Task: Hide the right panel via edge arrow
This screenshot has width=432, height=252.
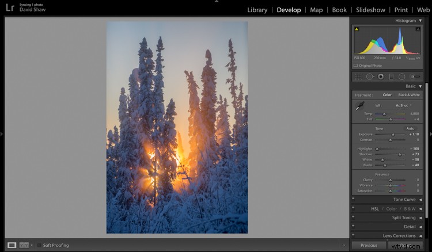Action: point(430,134)
